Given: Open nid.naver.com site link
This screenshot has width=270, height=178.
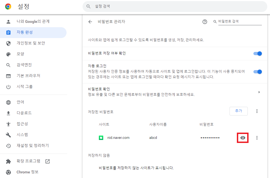Looking at the screenshot, I should pyautogui.click(x=118, y=138).
